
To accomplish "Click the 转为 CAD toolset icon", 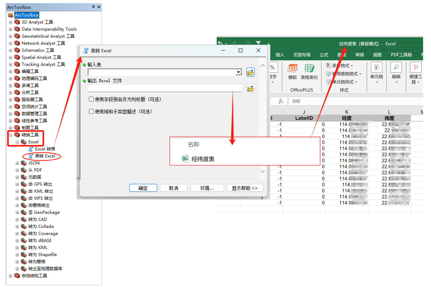I will click(24, 219).
